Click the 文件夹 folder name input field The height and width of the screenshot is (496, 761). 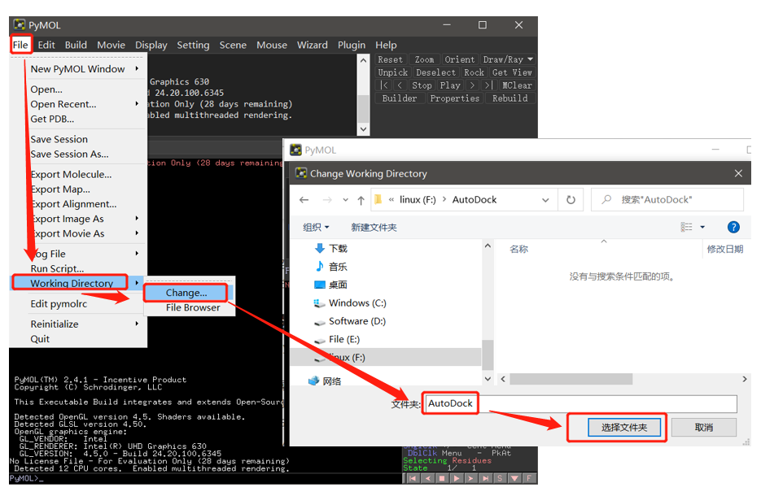pos(580,403)
